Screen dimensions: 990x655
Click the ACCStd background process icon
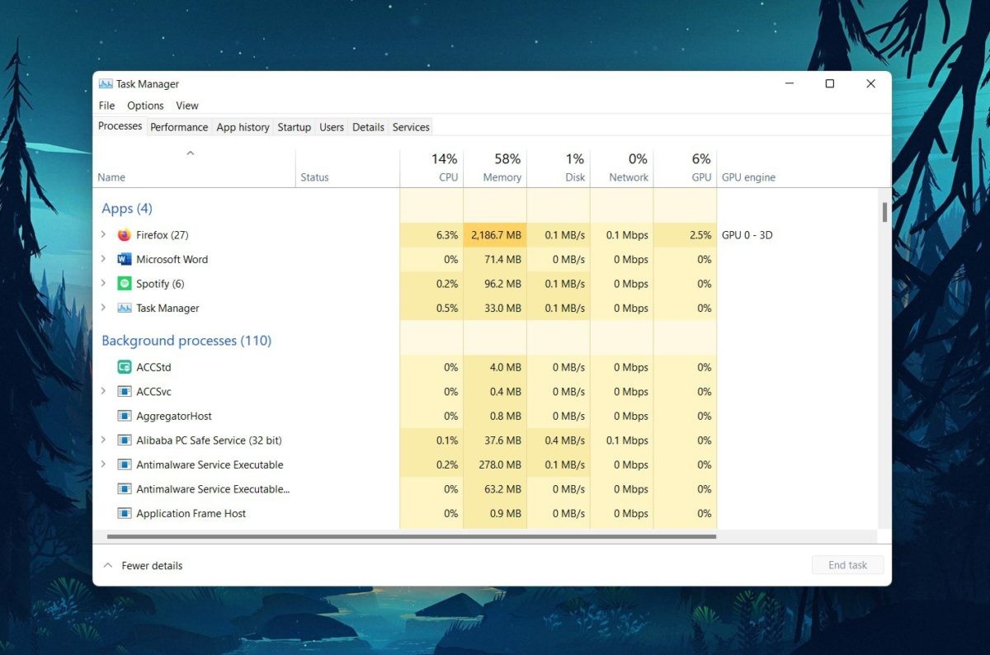(x=125, y=367)
